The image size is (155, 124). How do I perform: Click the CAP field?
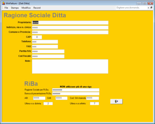pos(37,37)
